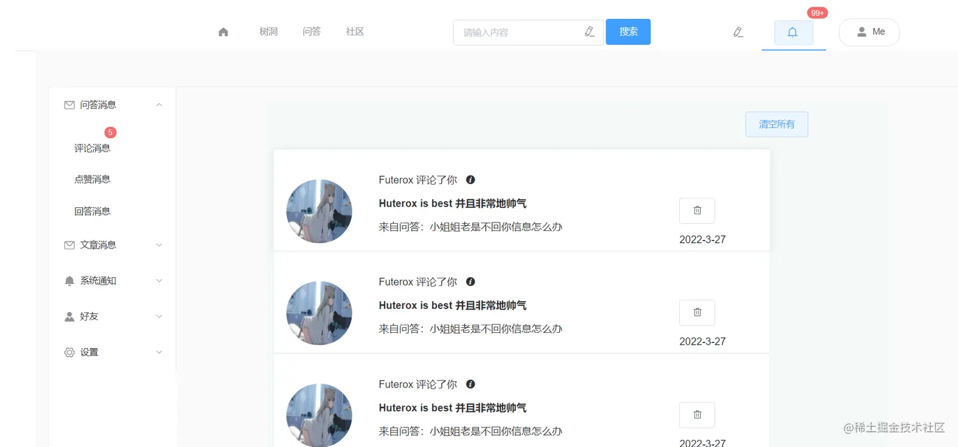Open the bell notification icon with 99+ badge
This screenshot has height=447, width=958.
793,31
